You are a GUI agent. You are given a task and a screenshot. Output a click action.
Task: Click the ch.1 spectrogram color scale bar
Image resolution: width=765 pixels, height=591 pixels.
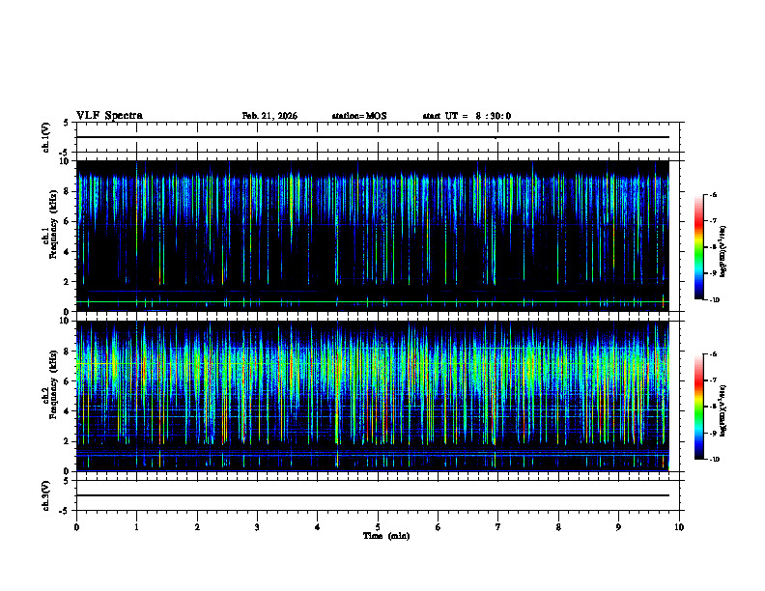click(x=698, y=247)
